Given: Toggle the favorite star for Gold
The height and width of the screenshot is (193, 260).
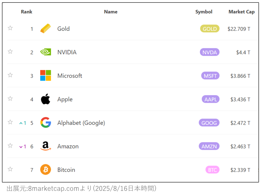Looking at the screenshot, I should (x=10, y=28).
